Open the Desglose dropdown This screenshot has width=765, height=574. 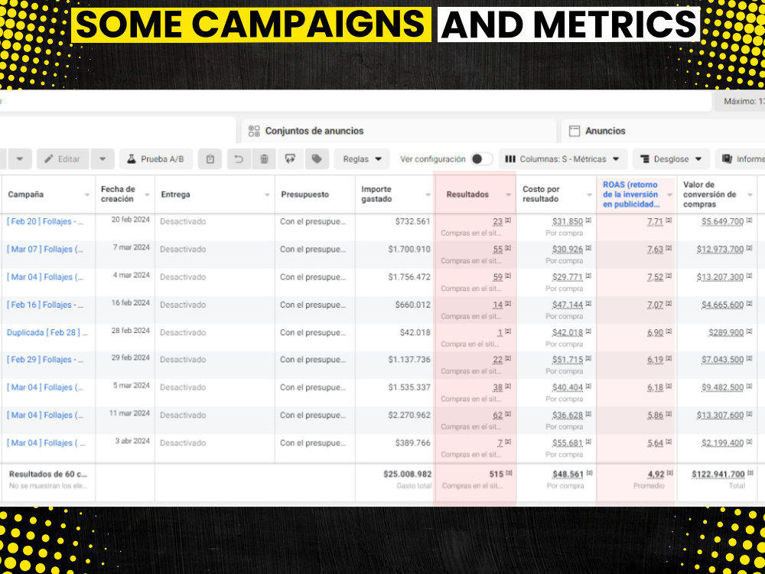[x=672, y=159]
